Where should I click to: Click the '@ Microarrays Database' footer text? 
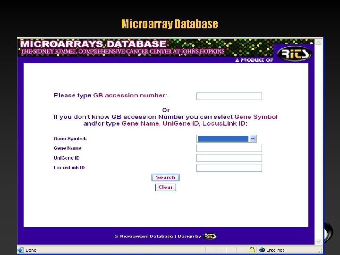coord(144,236)
